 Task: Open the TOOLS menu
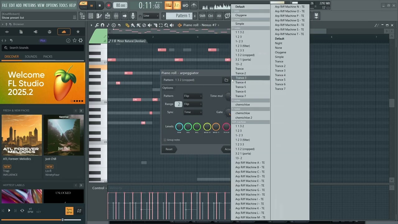pos(63,5)
